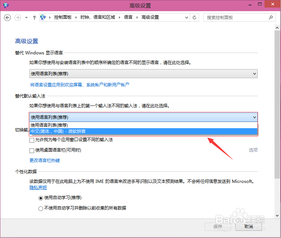Enable 允许我为每个应用窗口设置不同的输入法 checkbox
Screen dimensions: 281x238
32,140
